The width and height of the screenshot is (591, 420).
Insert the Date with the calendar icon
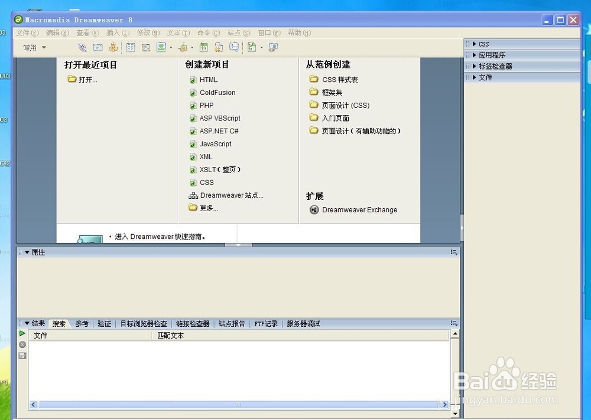(x=203, y=47)
